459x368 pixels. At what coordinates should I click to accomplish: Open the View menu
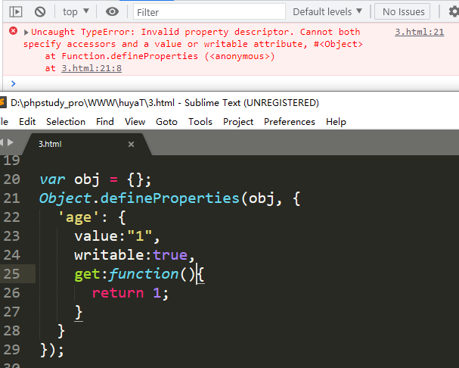(x=135, y=121)
